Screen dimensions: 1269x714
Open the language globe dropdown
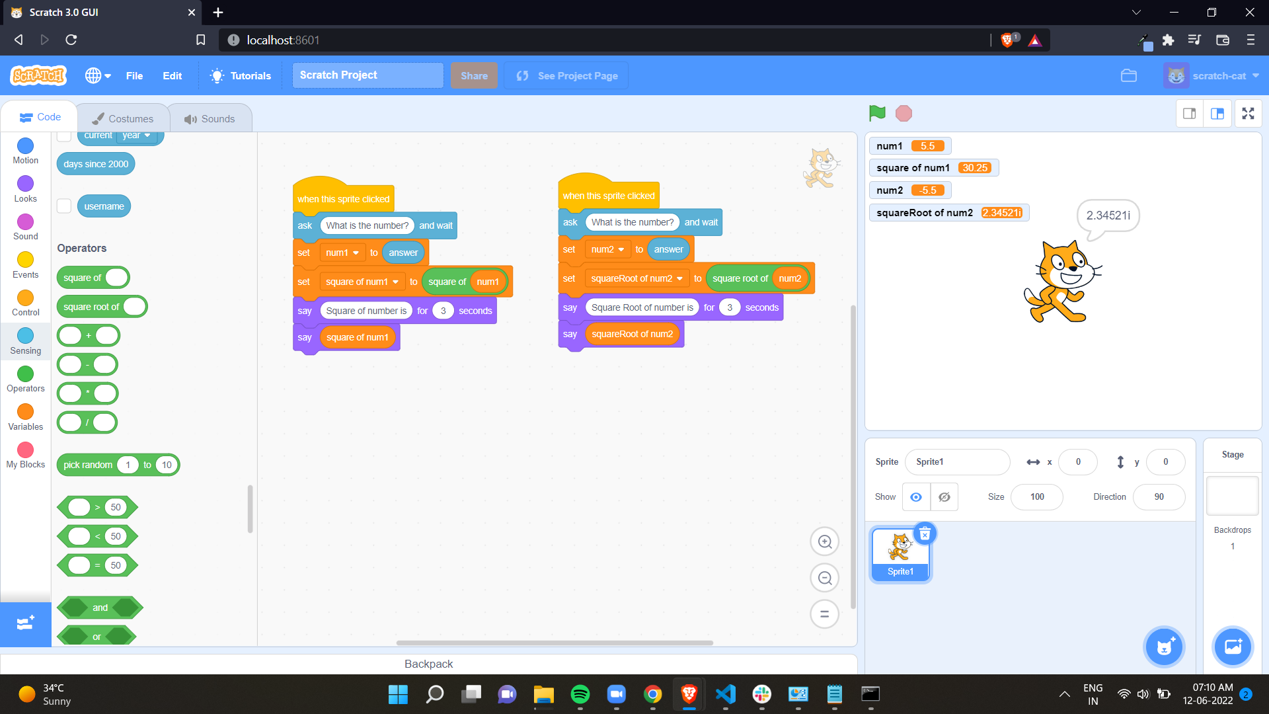tap(98, 76)
